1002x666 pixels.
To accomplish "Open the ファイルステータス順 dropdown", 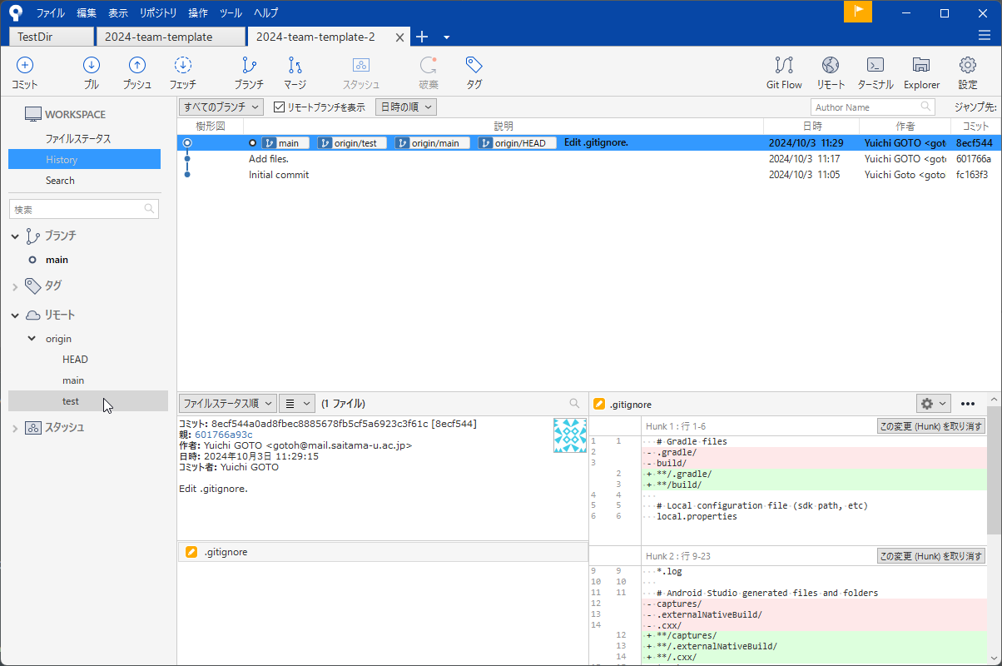I will click(227, 404).
